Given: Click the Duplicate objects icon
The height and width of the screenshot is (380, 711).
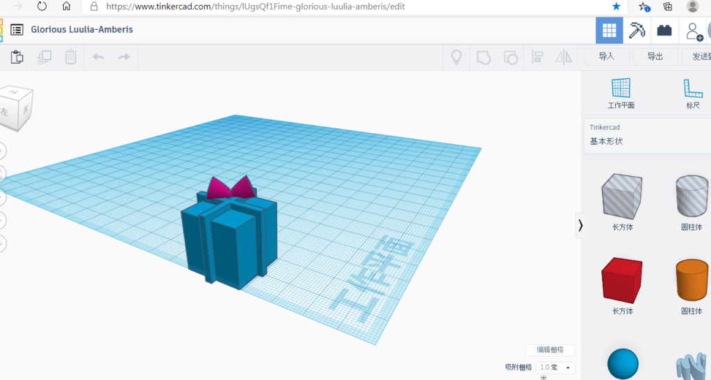Looking at the screenshot, I should click(44, 57).
